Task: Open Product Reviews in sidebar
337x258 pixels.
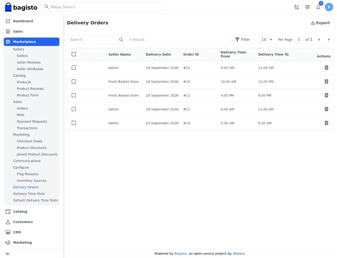Action: pos(30,89)
